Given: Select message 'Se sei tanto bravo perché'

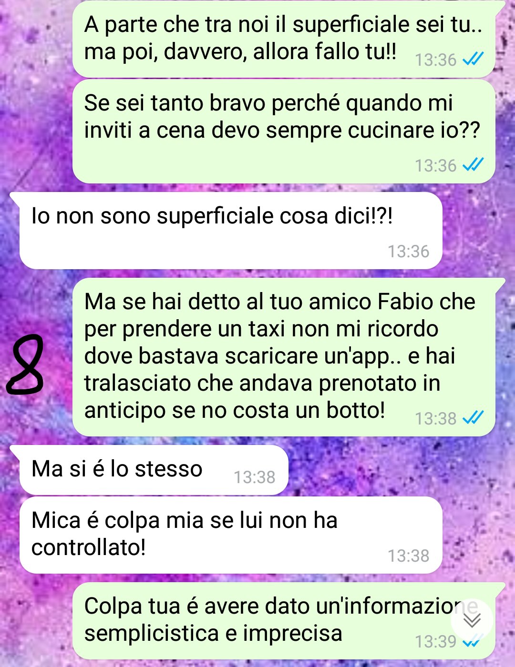Looking at the screenshot, I should click(x=284, y=131).
